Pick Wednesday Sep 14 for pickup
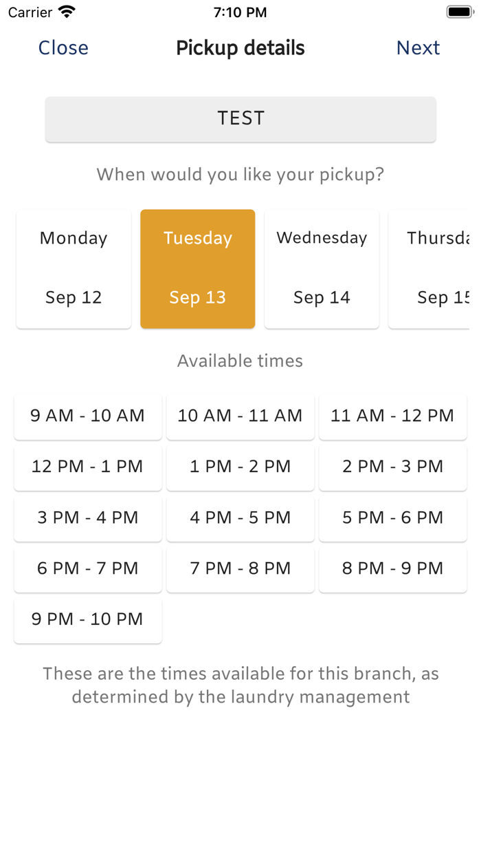481x856 pixels. [x=322, y=268]
